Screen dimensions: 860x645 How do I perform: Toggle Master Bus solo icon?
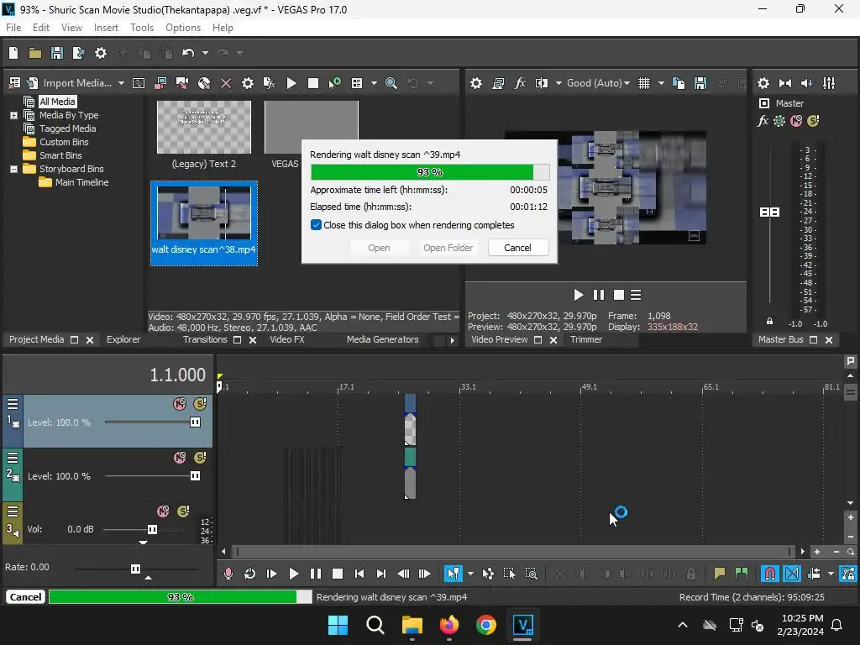point(813,121)
